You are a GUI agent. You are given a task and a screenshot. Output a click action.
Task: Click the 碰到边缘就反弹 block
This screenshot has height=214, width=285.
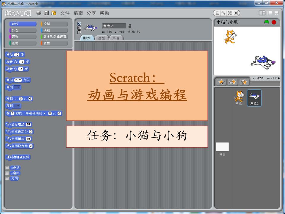(18, 157)
